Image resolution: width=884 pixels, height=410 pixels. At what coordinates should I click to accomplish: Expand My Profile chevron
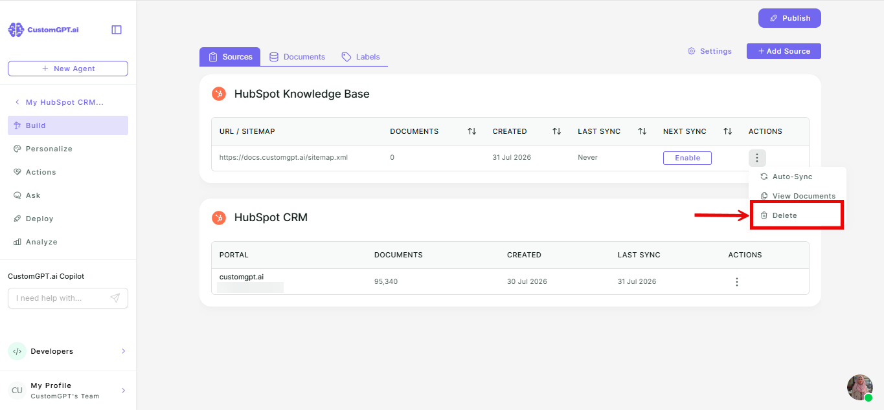point(123,391)
